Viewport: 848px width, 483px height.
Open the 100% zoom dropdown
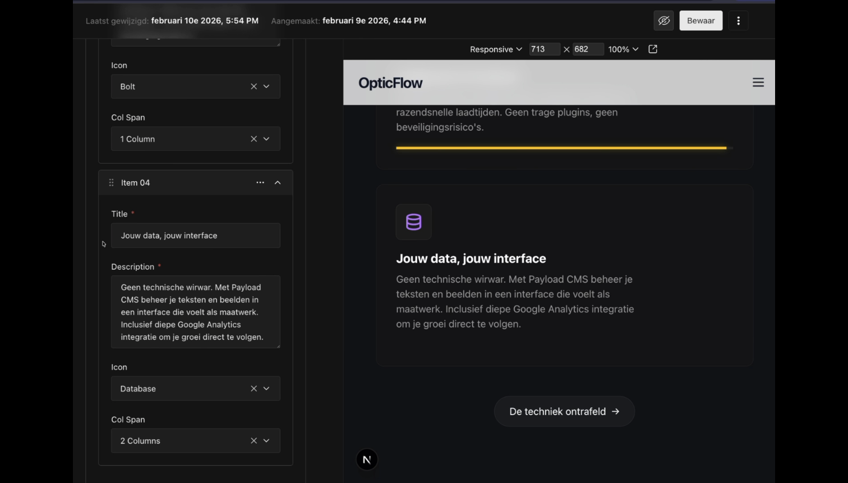623,49
